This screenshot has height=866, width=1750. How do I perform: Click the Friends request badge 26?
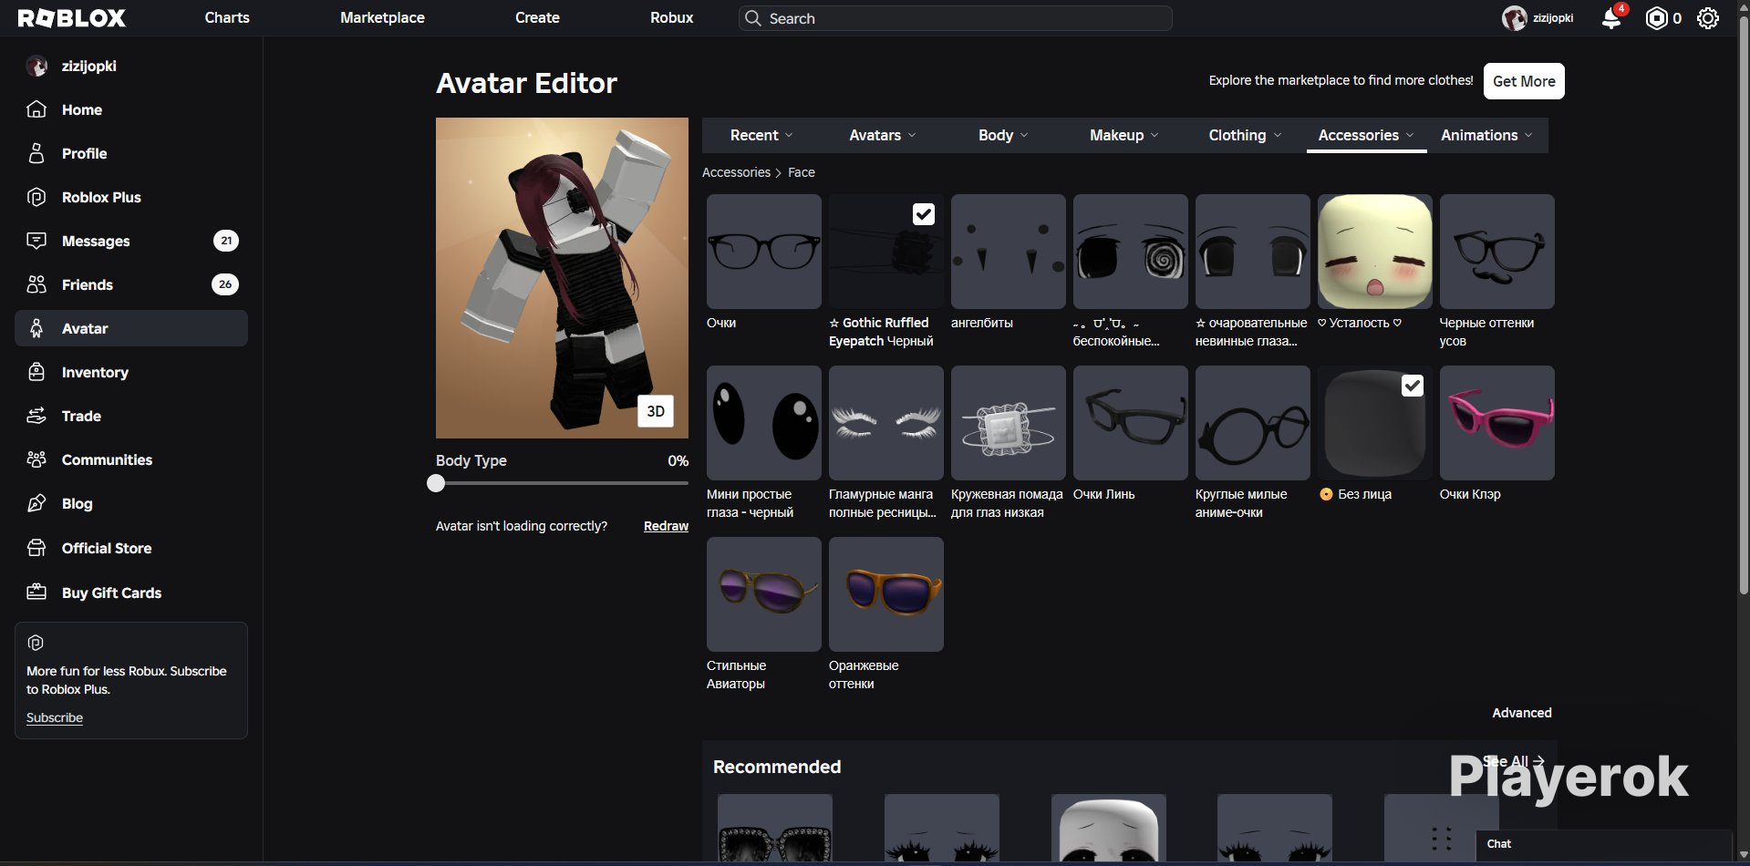coord(225,284)
